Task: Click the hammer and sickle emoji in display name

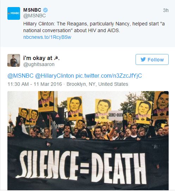Action: pyautogui.click(x=56, y=58)
